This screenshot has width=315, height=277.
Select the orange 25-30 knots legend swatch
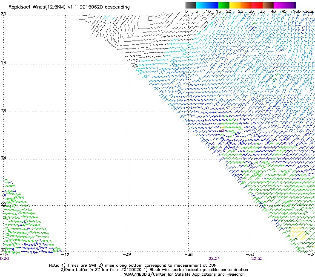pyautogui.click(x=246, y=5)
